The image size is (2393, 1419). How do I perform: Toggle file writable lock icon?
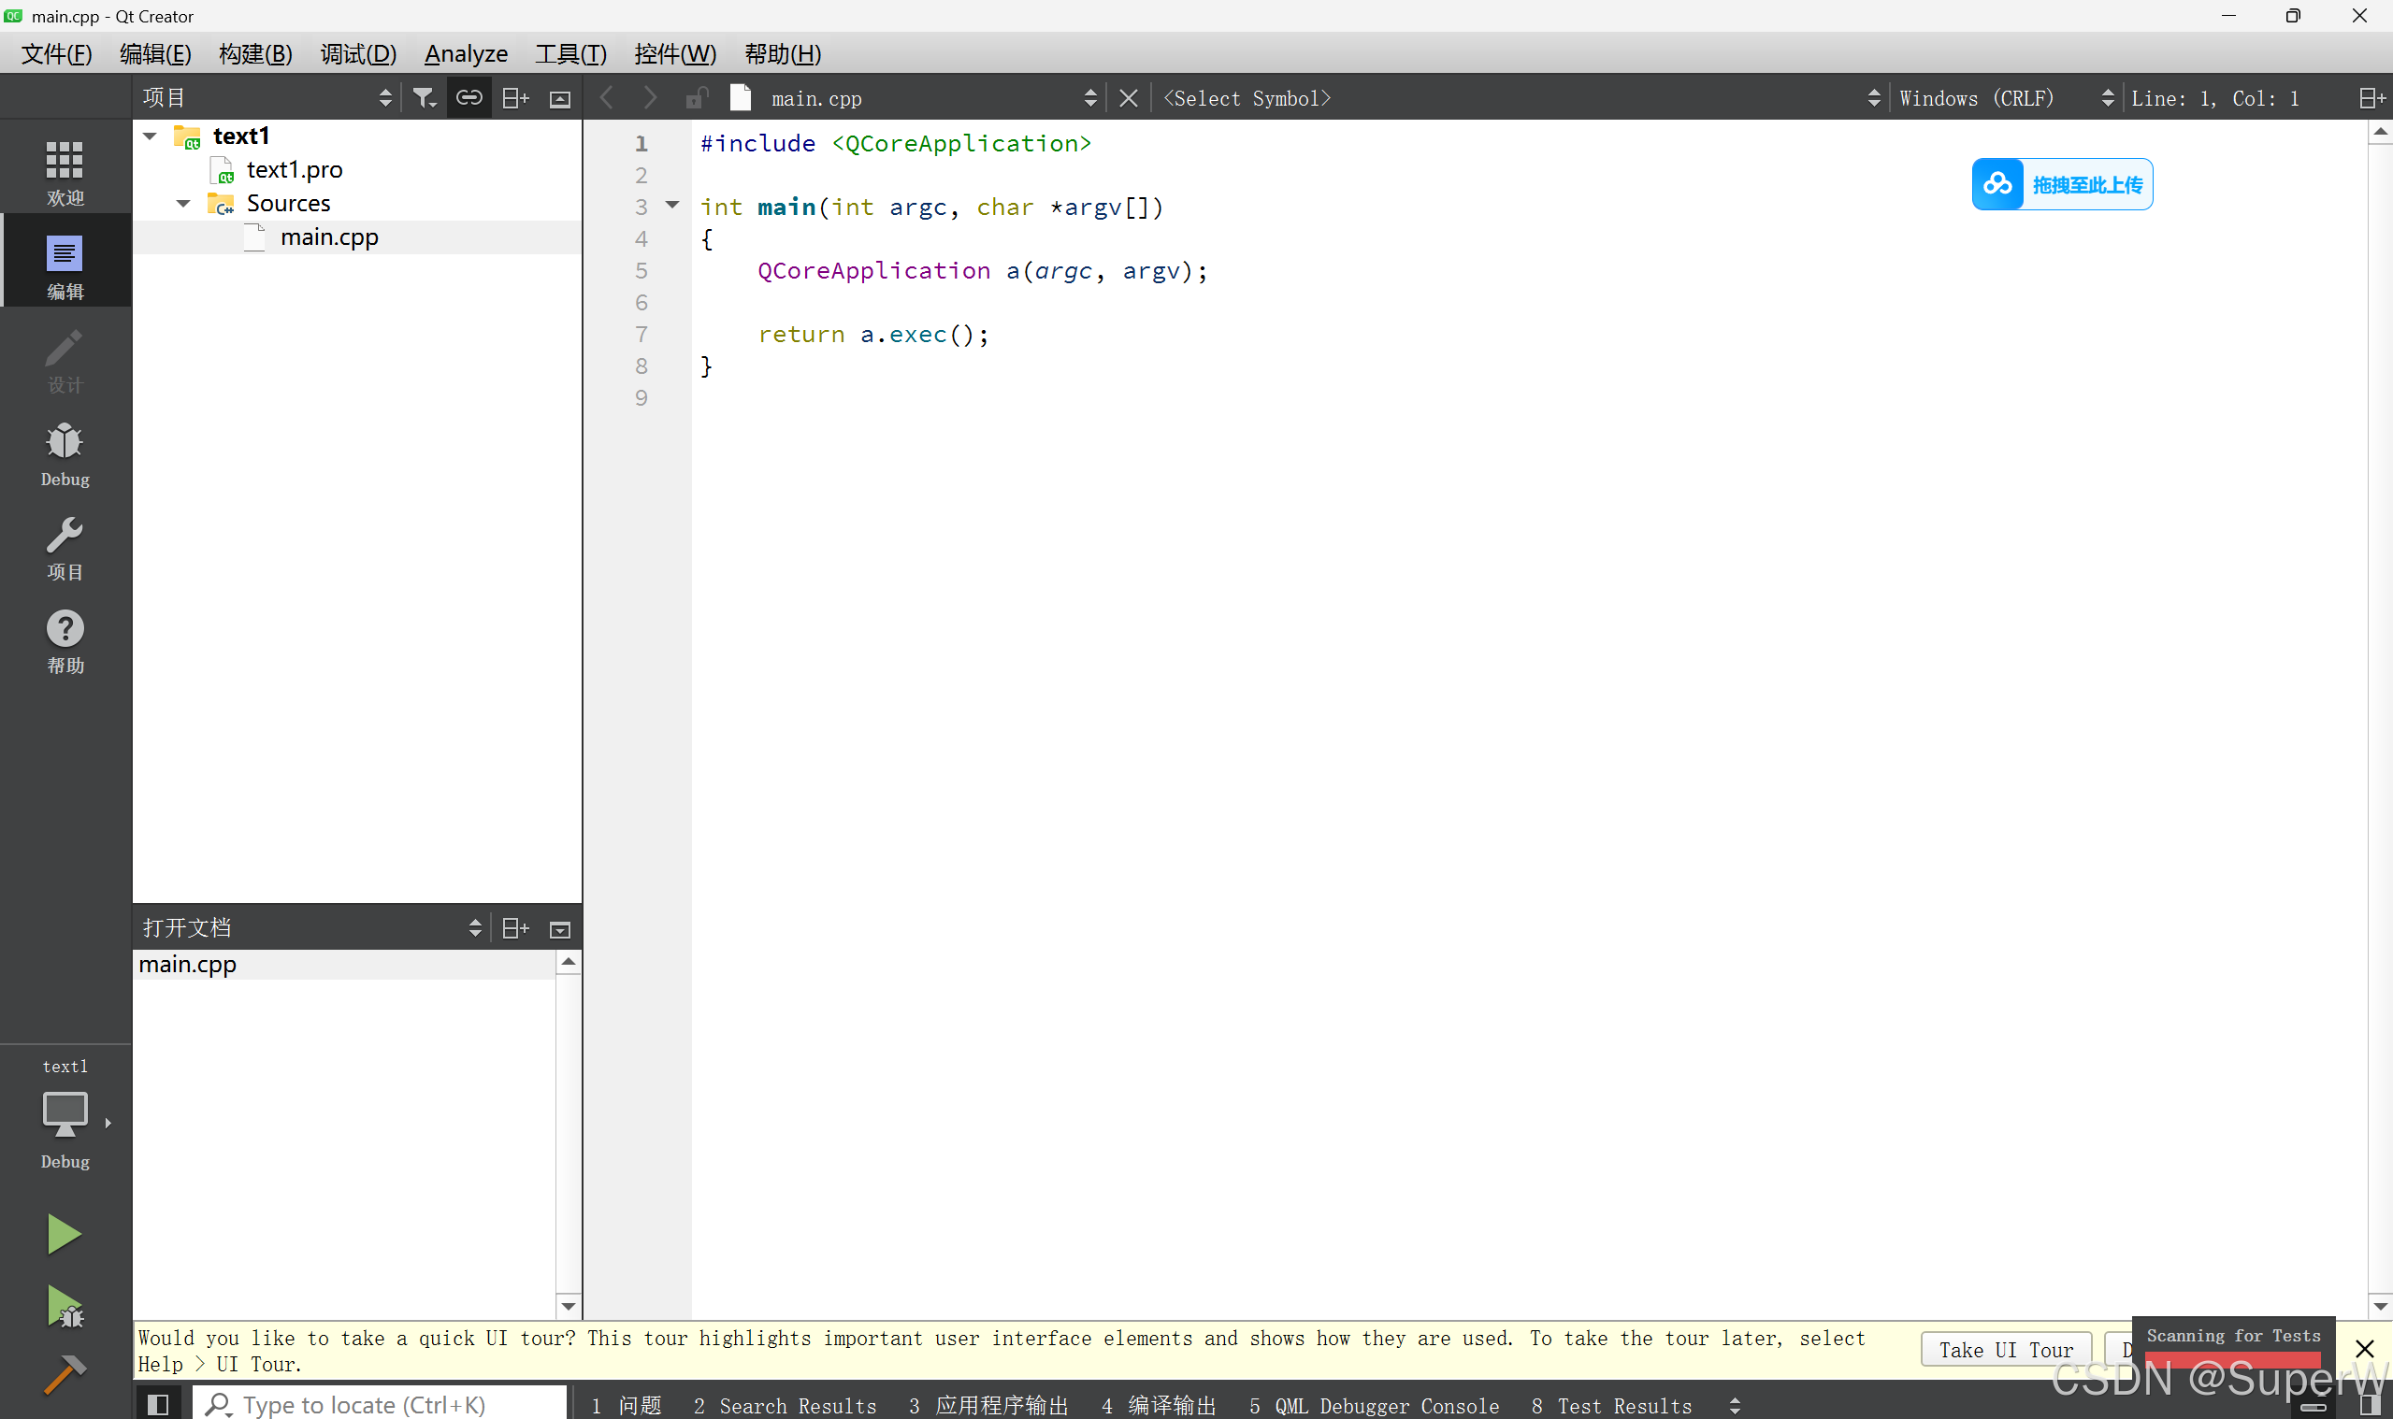click(x=698, y=97)
